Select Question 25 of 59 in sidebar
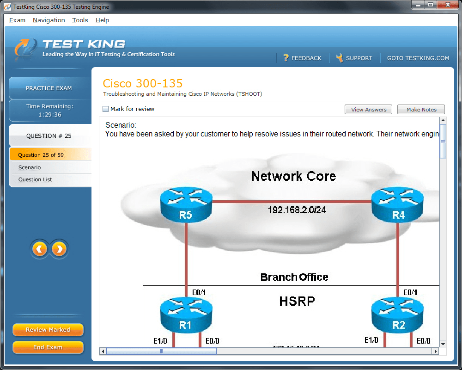The width and height of the screenshot is (462, 370). [x=51, y=154]
